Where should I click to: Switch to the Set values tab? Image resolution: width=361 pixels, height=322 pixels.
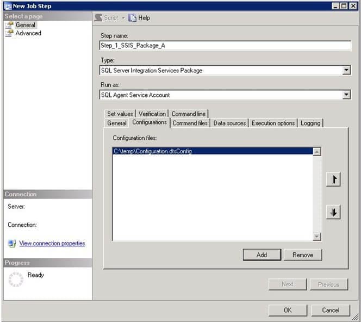[x=120, y=114]
